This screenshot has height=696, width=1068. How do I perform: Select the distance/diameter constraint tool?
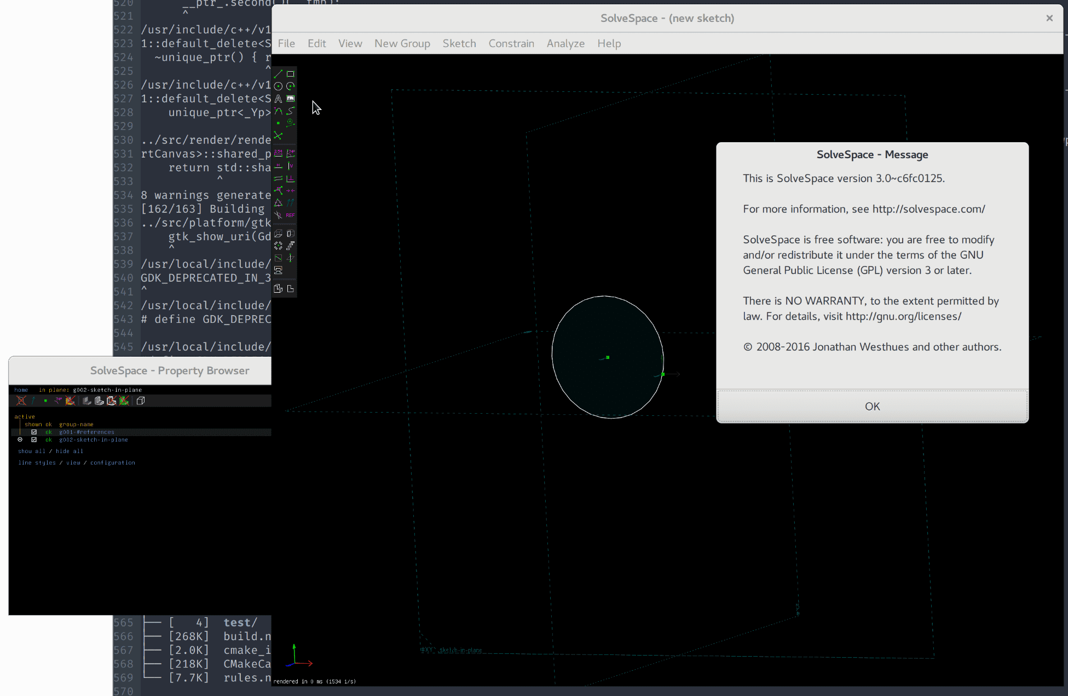[278, 153]
